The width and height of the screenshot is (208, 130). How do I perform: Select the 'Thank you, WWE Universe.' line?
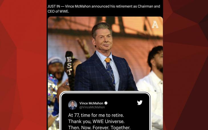point(96,121)
